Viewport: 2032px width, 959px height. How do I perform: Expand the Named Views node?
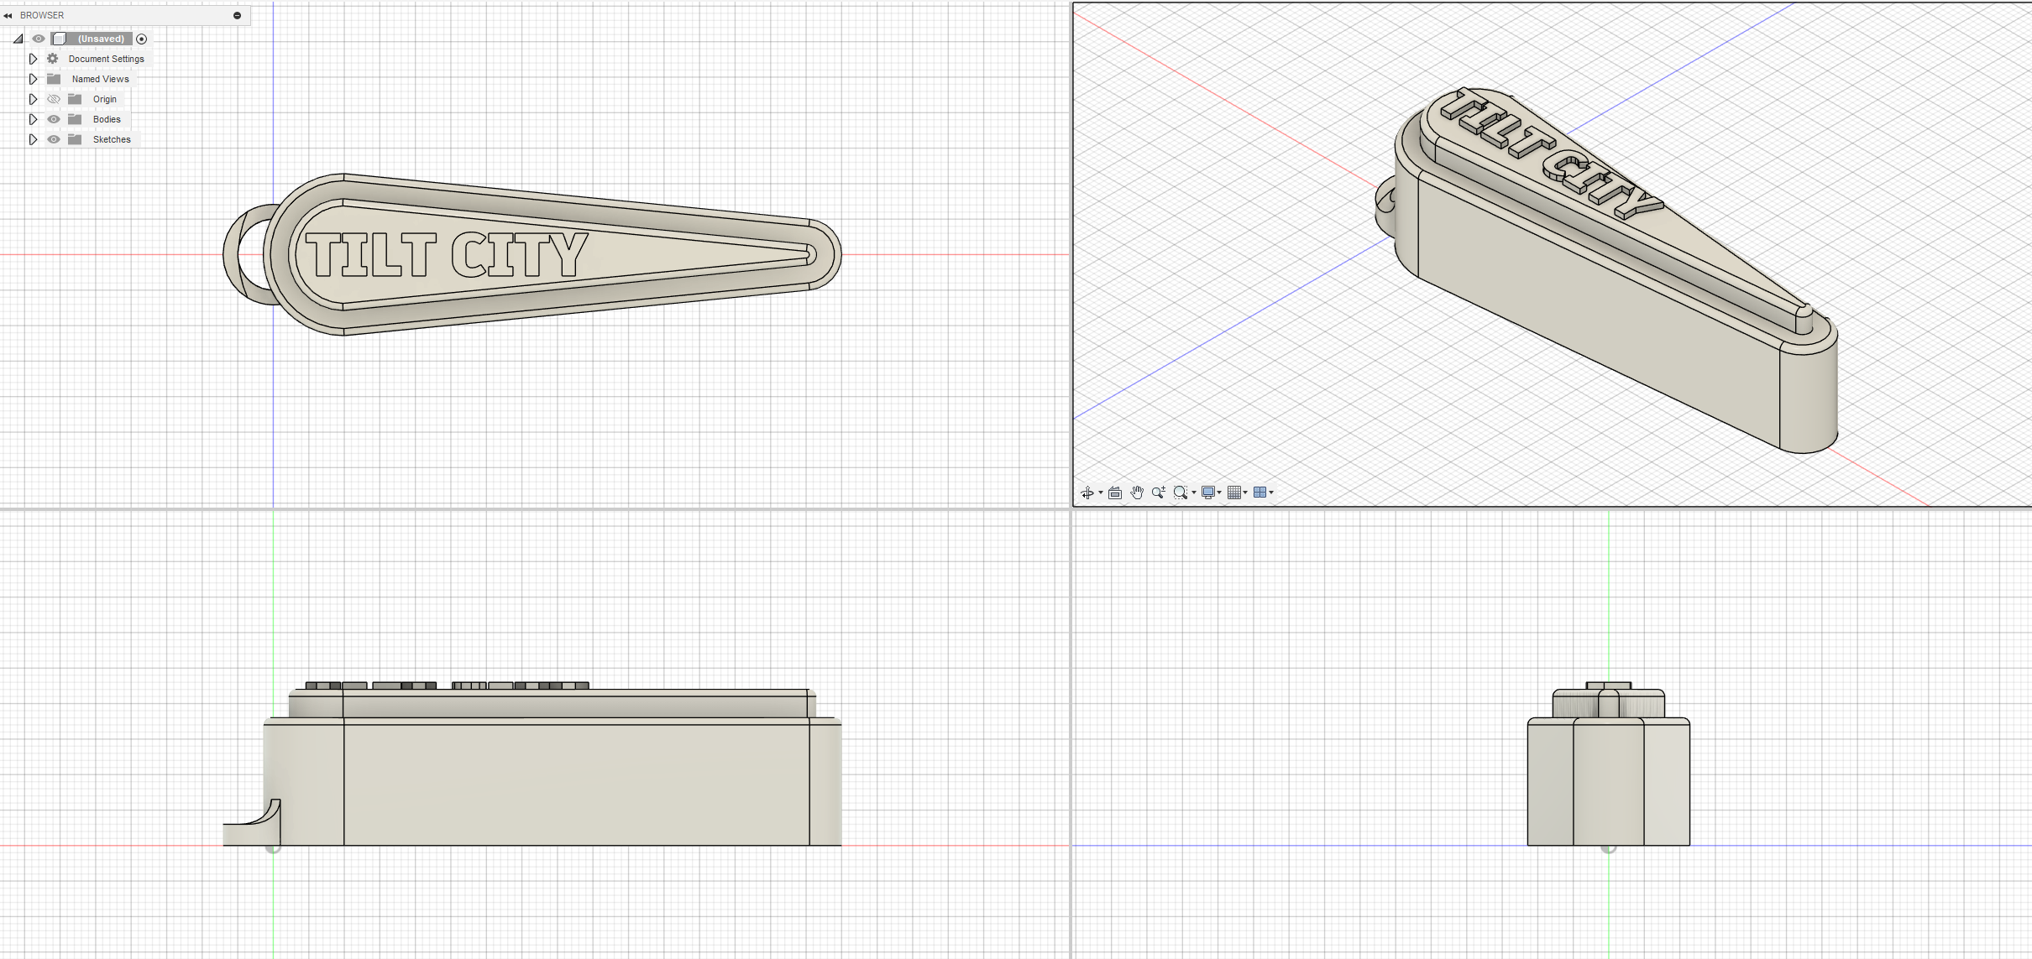click(x=33, y=79)
